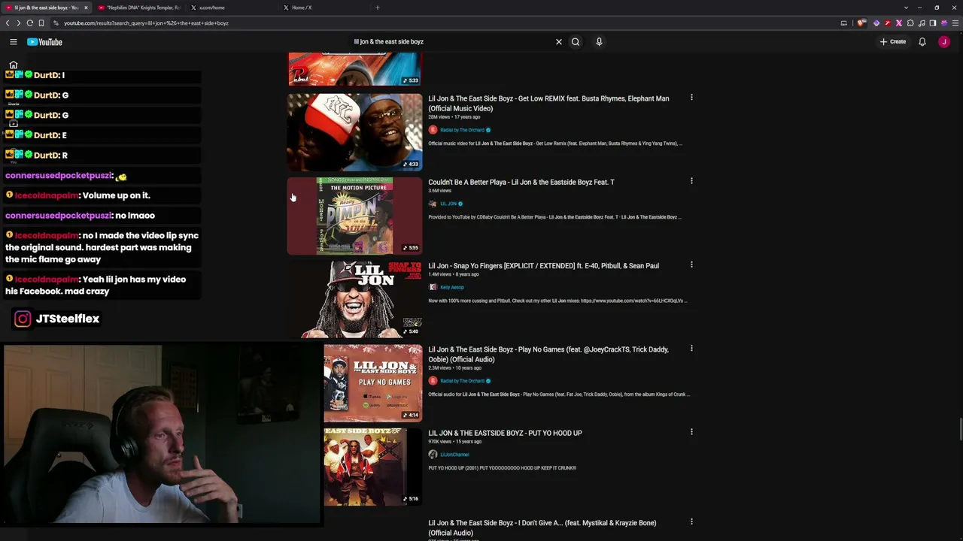963x541 pixels.
Task: Switch to the Nephilim DNA Knights Templar tab
Action: 139,8
